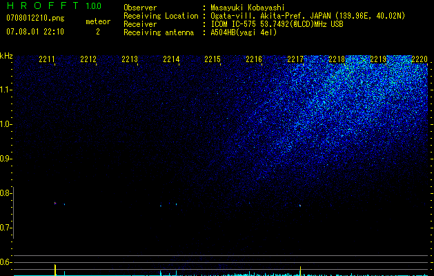The width and height of the screenshot is (434, 276).
Task: Click the 2220 time axis marker
Action: pyautogui.click(x=420, y=59)
